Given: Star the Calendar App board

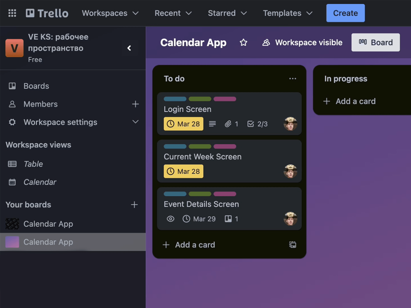Looking at the screenshot, I should coord(243,43).
